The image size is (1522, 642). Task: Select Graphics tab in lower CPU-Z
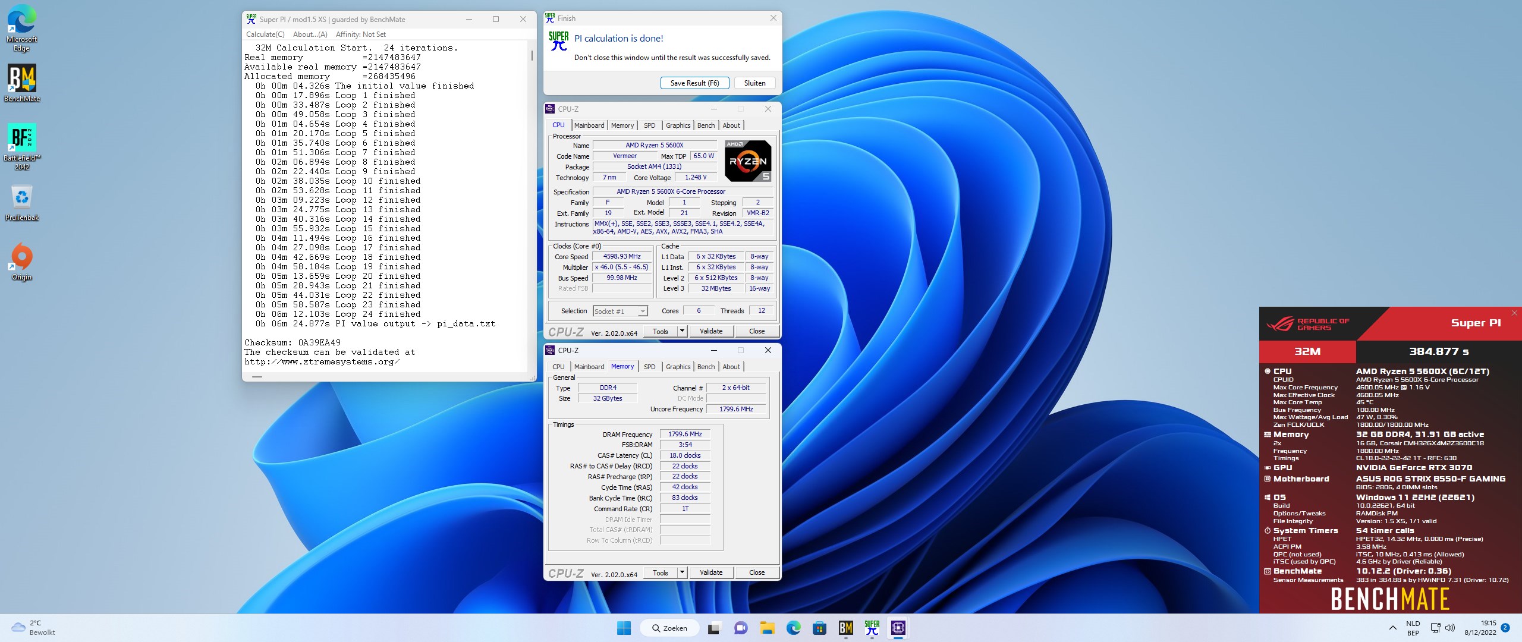tap(678, 367)
